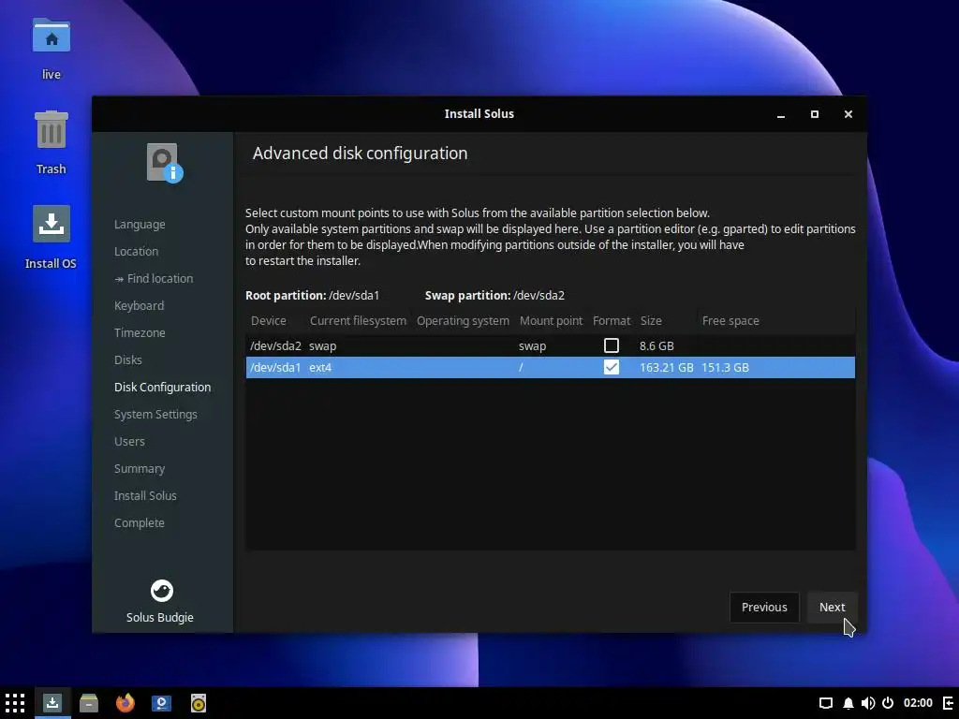
Task: Click the Previous button
Action: pos(764,607)
